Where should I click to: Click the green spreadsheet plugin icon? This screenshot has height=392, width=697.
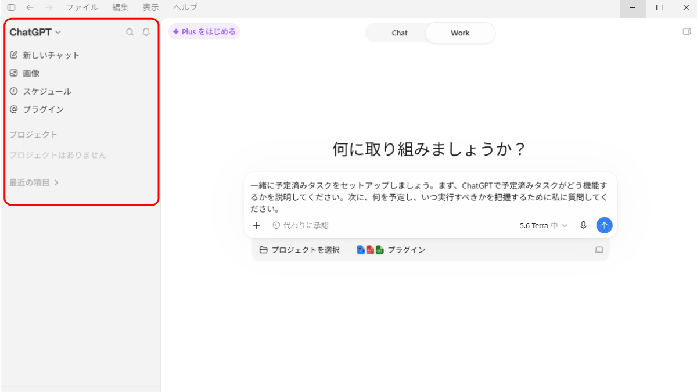click(380, 250)
